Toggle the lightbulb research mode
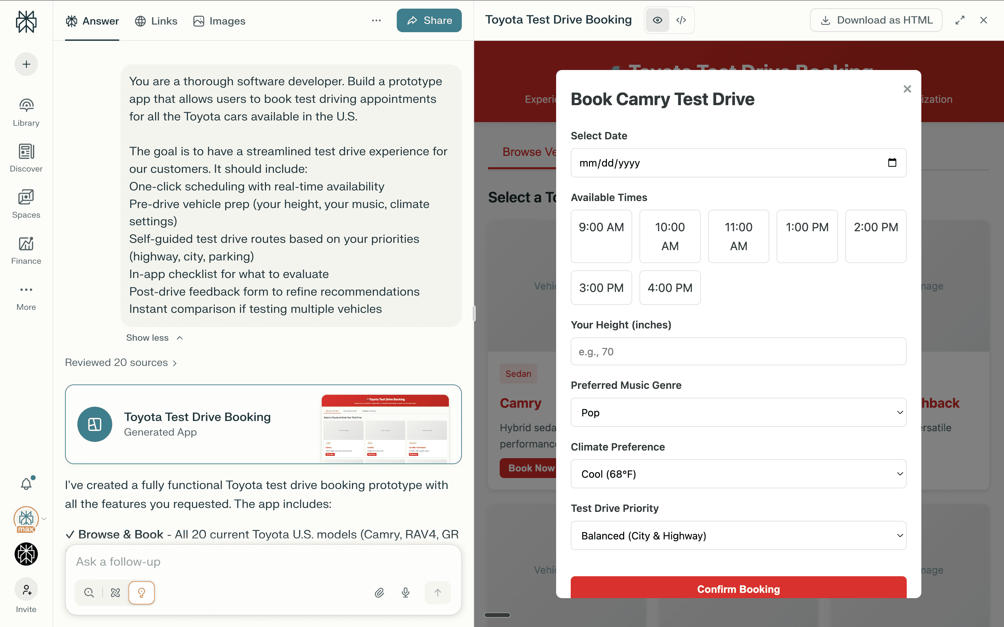Viewport: 1004px width, 627px height. coord(141,592)
